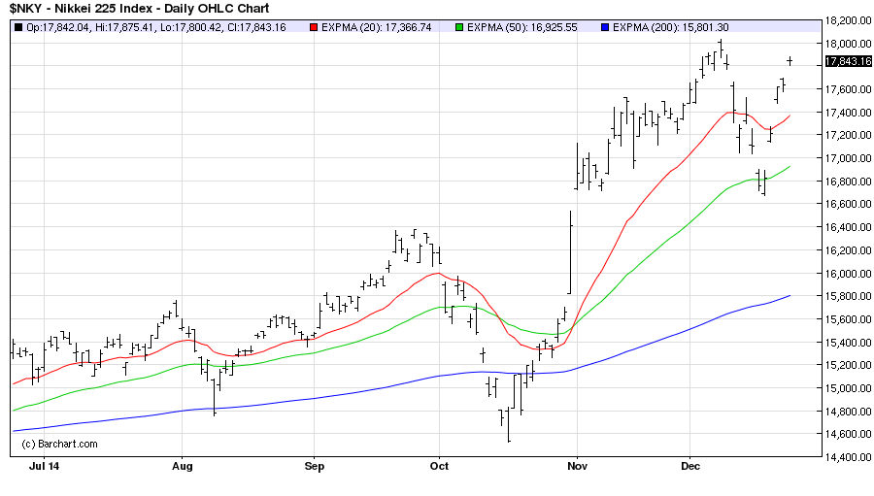Click the 18,000.00 price axis label
Image resolution: width=874 pixels, height=496 pixels.
(x=848, y=44)
